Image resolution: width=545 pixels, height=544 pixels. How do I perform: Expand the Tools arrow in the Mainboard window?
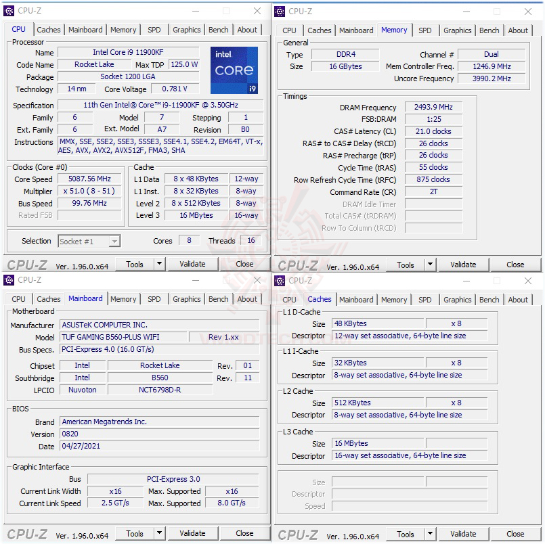159,533
